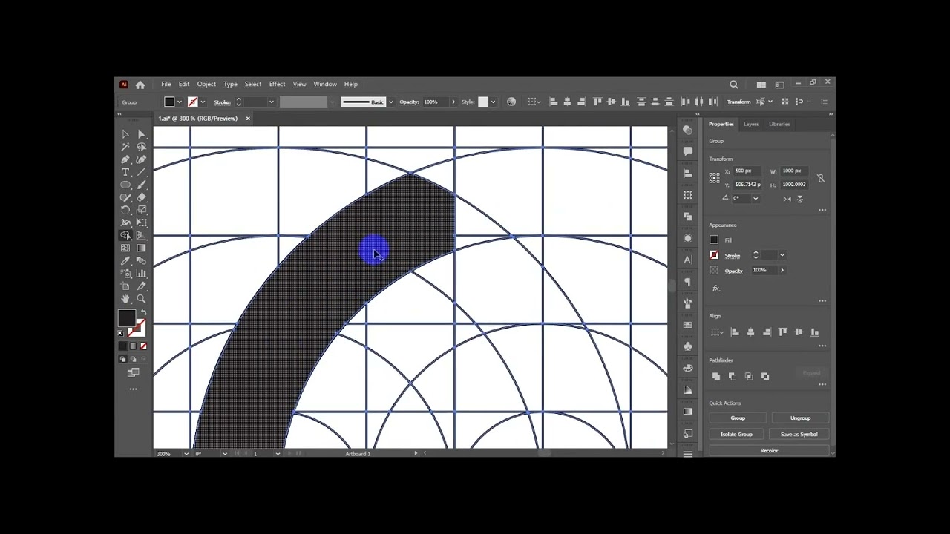Click the Save as Symbol button
The image size is (950, 534).
[800, 434]
